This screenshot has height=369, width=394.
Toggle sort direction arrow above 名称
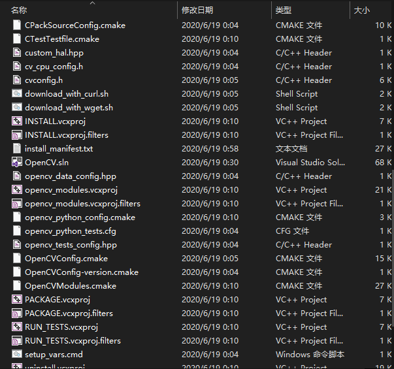(93, 3)
